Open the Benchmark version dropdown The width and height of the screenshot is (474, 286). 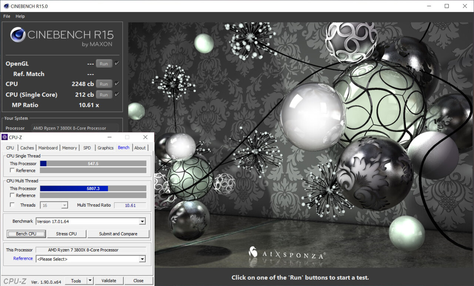(142, 221)
